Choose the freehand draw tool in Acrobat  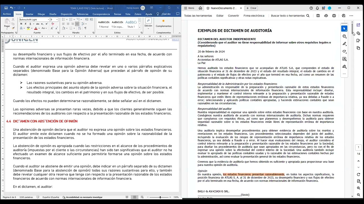tap(344, 52)
